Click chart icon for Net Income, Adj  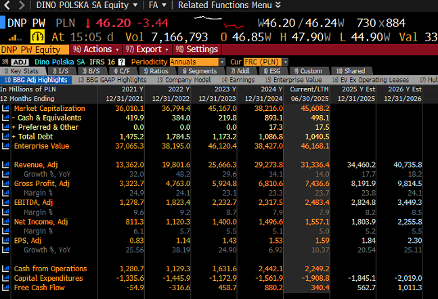pos(5,221)
